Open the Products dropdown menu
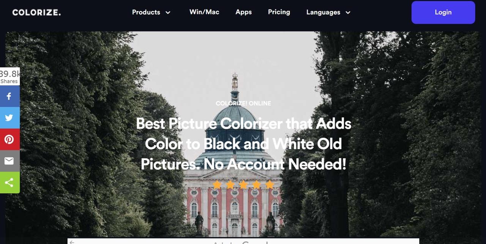Screen dimensions: 486x244 (x=151, y=12)
